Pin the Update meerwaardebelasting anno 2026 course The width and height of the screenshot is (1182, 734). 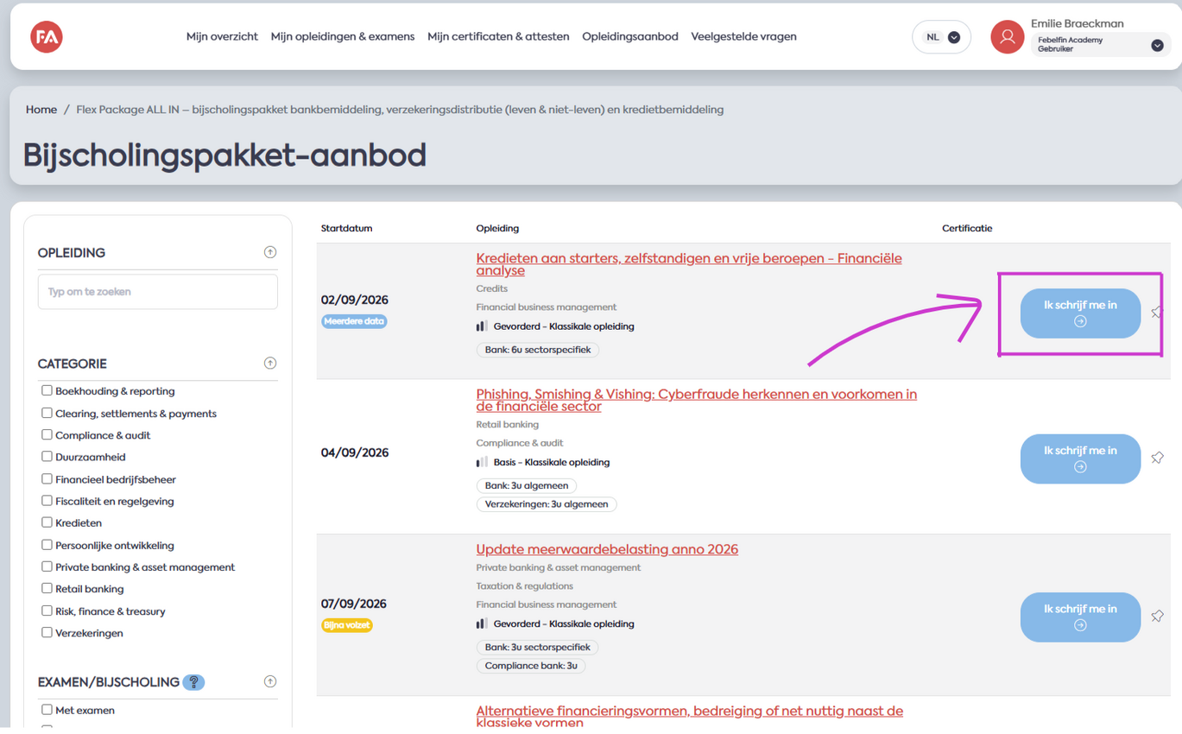click(x=1157, y=617)
